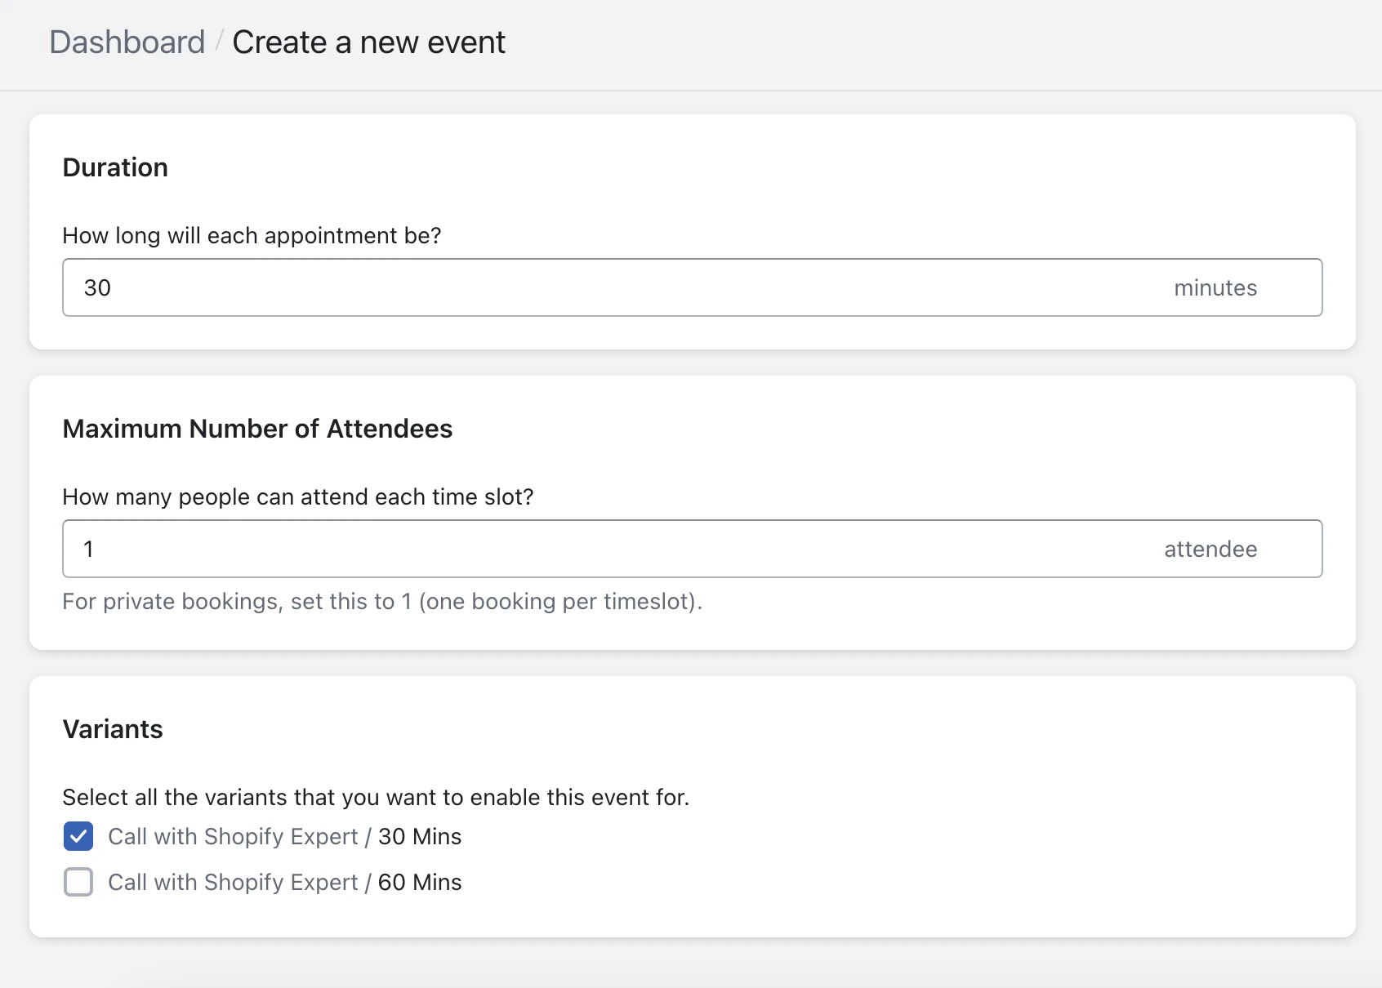Click the 'Select all the variants' instruction text

pos(376,798)
